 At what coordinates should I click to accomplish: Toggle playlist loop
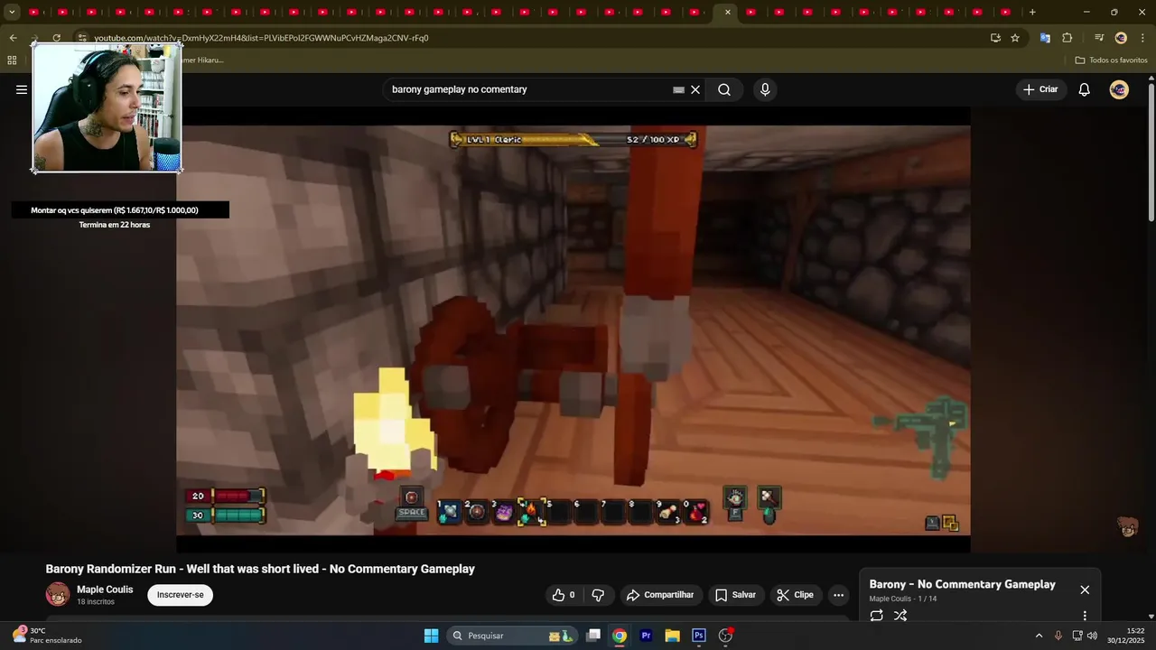(x=876, y=616)
